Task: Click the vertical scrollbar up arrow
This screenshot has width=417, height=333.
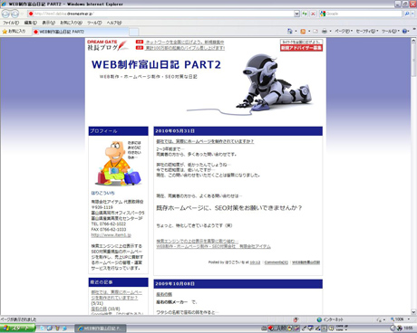Action: pyautogui.click(x=413, y=42)
